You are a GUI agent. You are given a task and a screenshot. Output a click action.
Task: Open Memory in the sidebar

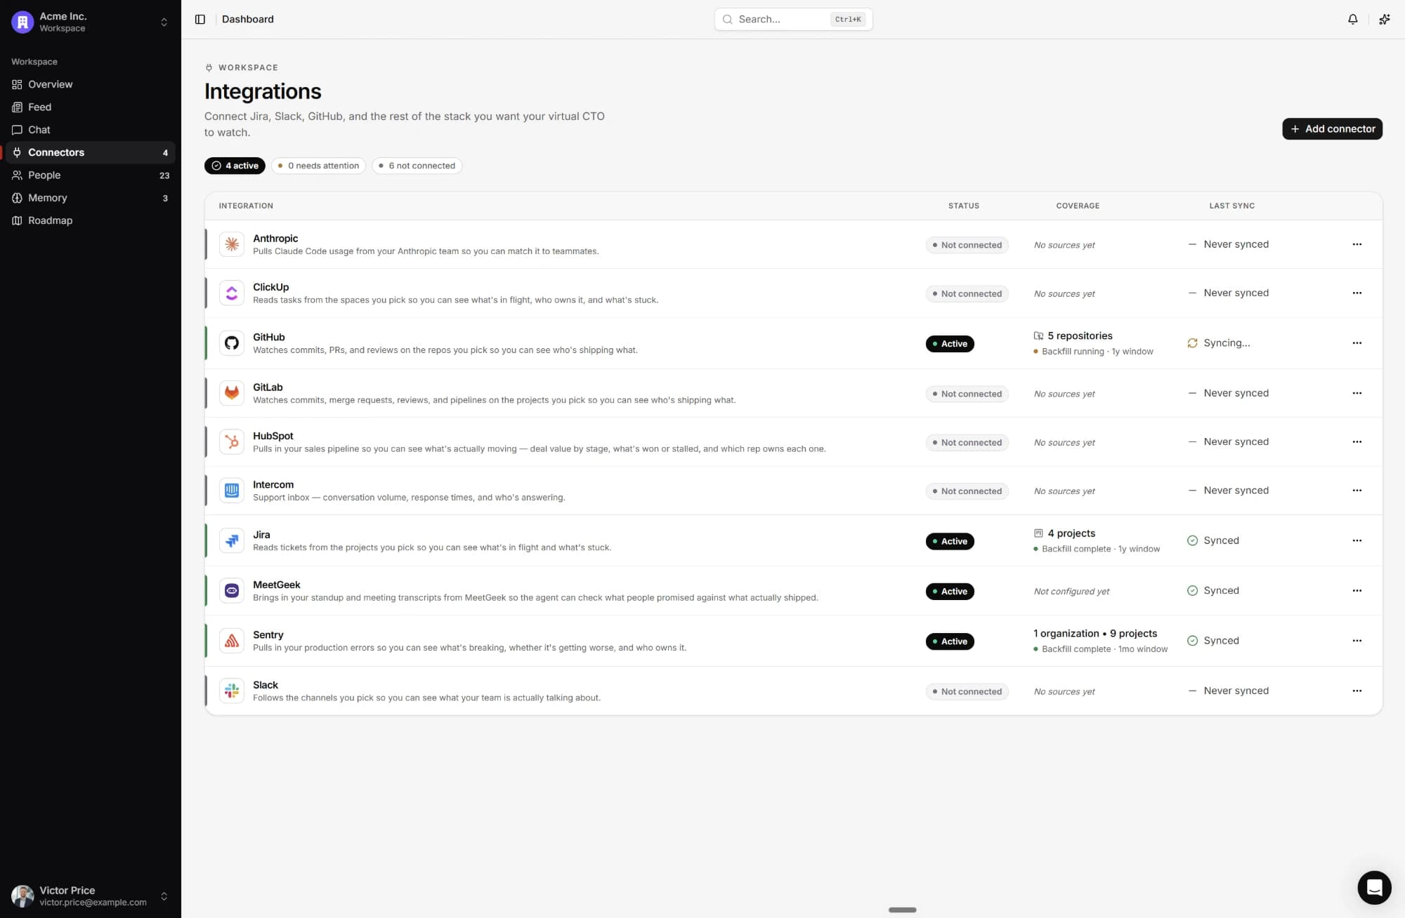pyautogui.click(x=91, y=198)
